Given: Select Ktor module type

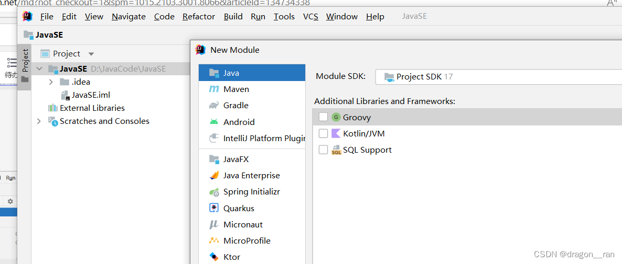Looking at the screenshot, I should click(252, 257).
